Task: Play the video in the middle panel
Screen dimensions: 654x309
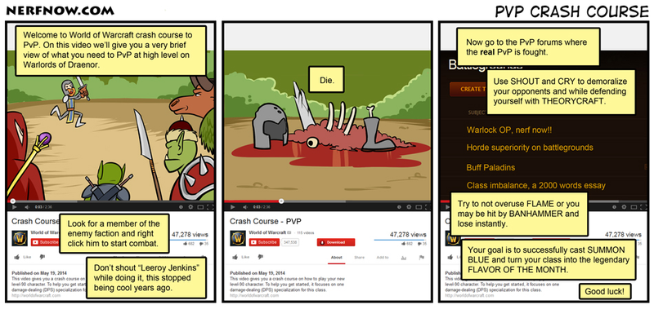Action: click(x=232, y=207)
